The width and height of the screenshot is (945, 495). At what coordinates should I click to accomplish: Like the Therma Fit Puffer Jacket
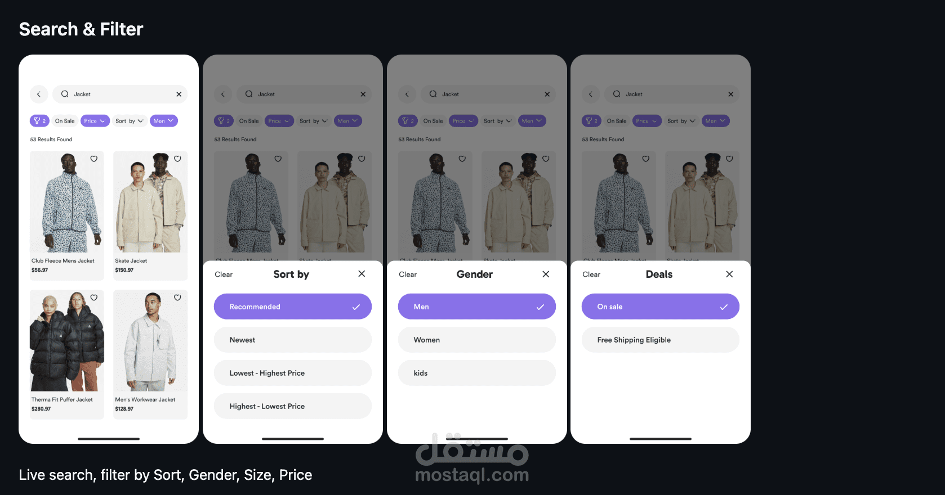point(94,298)
